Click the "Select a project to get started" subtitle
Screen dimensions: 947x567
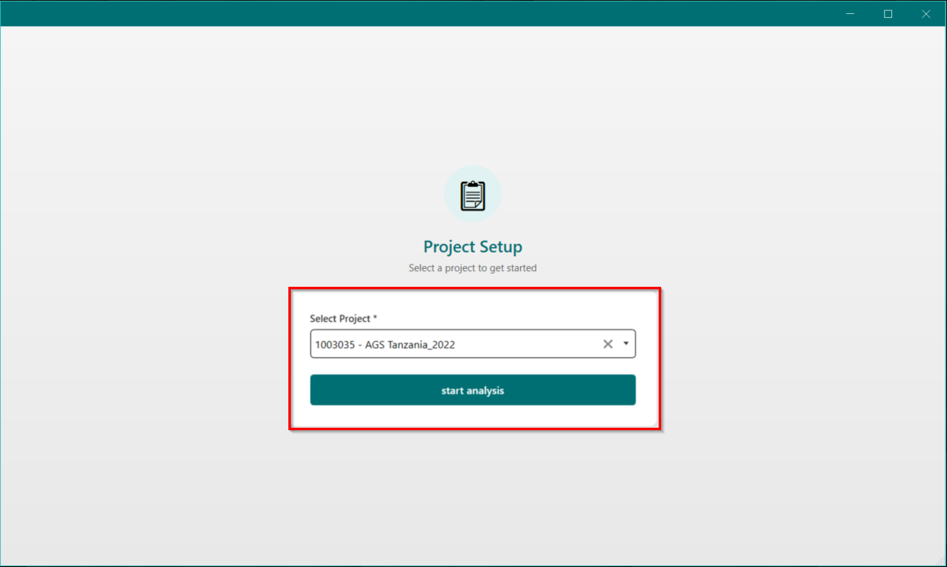473,268
